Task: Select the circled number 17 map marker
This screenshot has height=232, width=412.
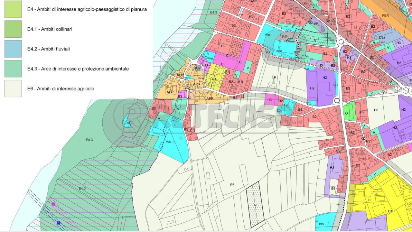Action: pyautogui.click(x=241, y=82)
